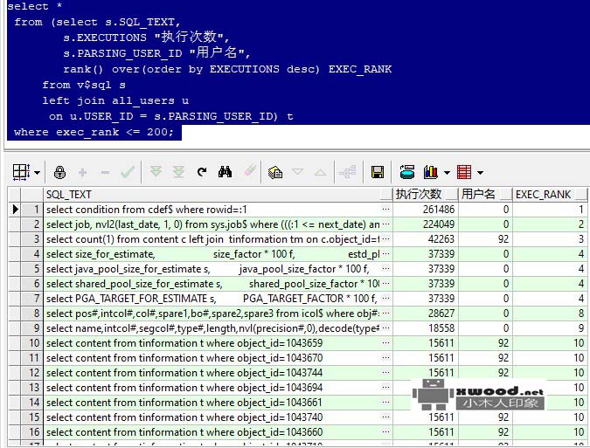Click the select-all corner cell of the grid
This screenshot has width=590, height=448.
(x=14, y=195)
